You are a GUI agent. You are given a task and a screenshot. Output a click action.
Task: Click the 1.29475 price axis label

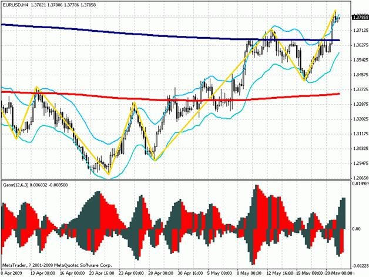pyautogui.click(x=361, y=163)
